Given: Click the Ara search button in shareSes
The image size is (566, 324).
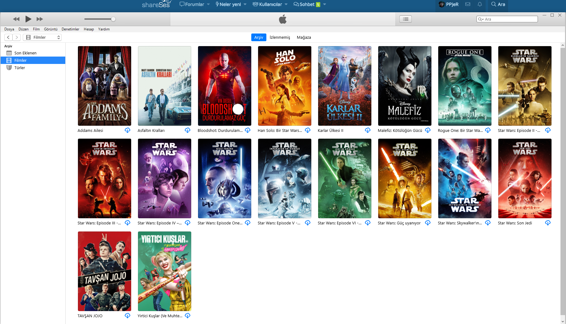Looking at the screenshot, I should 498,4.
